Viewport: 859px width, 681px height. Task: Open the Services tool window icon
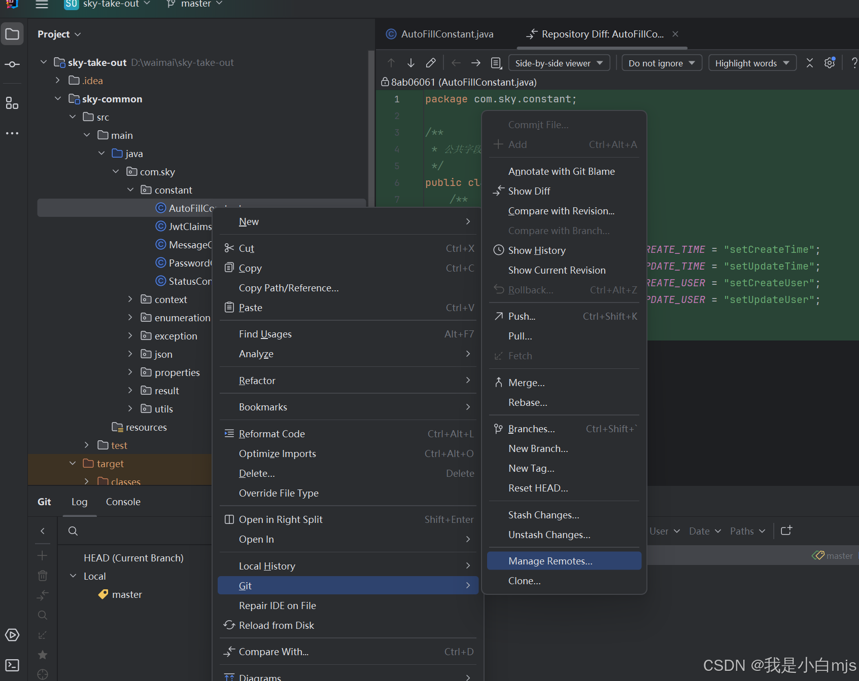click(12, 635)
